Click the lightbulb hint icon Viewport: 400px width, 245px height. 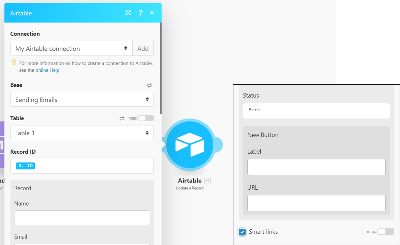click(14, 62)
